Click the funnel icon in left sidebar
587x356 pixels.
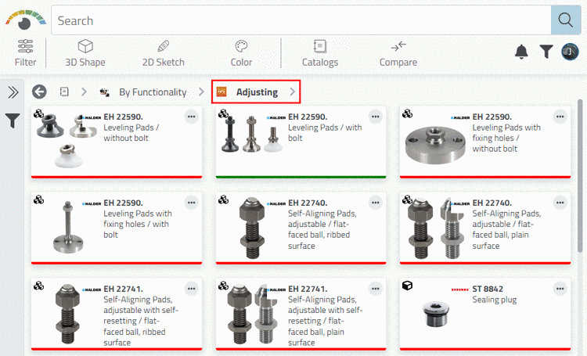(13, 120)
